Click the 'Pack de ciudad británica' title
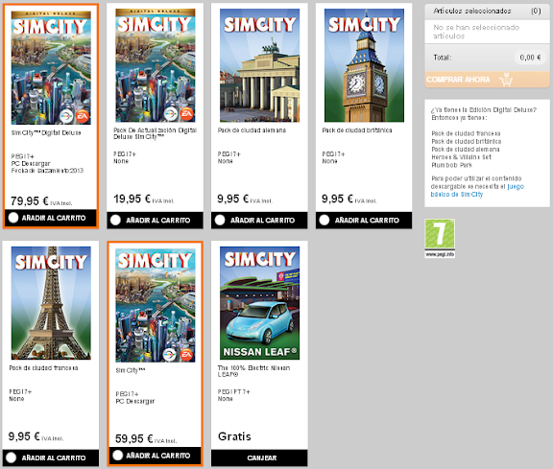 pyautogui.click(x=357, y=130)
